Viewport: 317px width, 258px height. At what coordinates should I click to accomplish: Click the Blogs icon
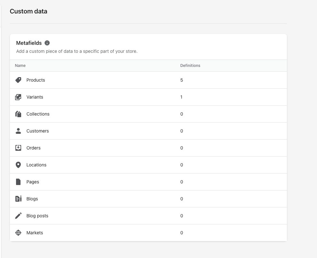point(18,199)
